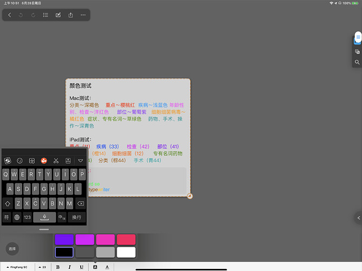Open the PingFang SC font dropdown
The width and height of the screenshot is (362, 271).
coord(17,267)
